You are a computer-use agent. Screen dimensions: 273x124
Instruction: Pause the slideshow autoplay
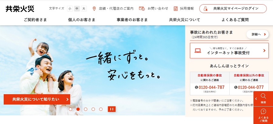112,109
